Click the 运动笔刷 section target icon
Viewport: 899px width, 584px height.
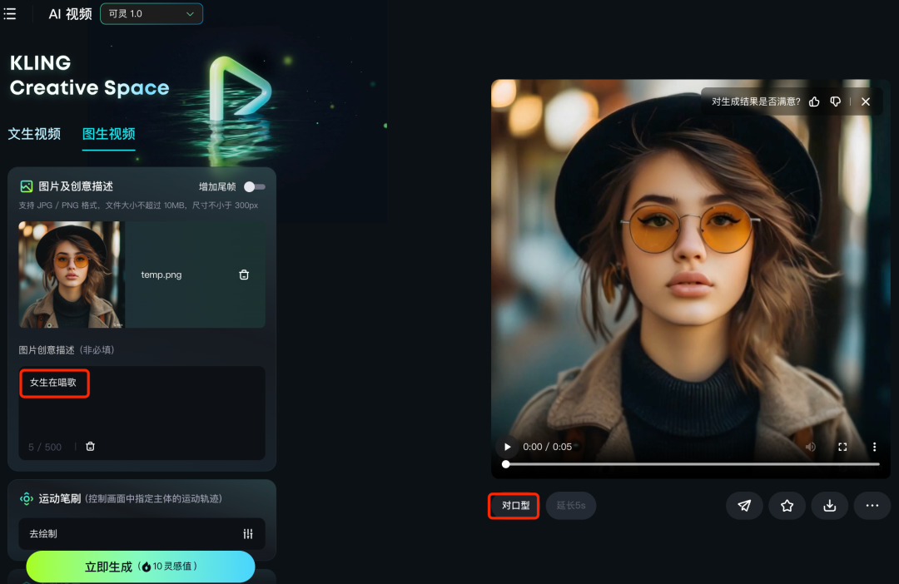pos(27,498)
